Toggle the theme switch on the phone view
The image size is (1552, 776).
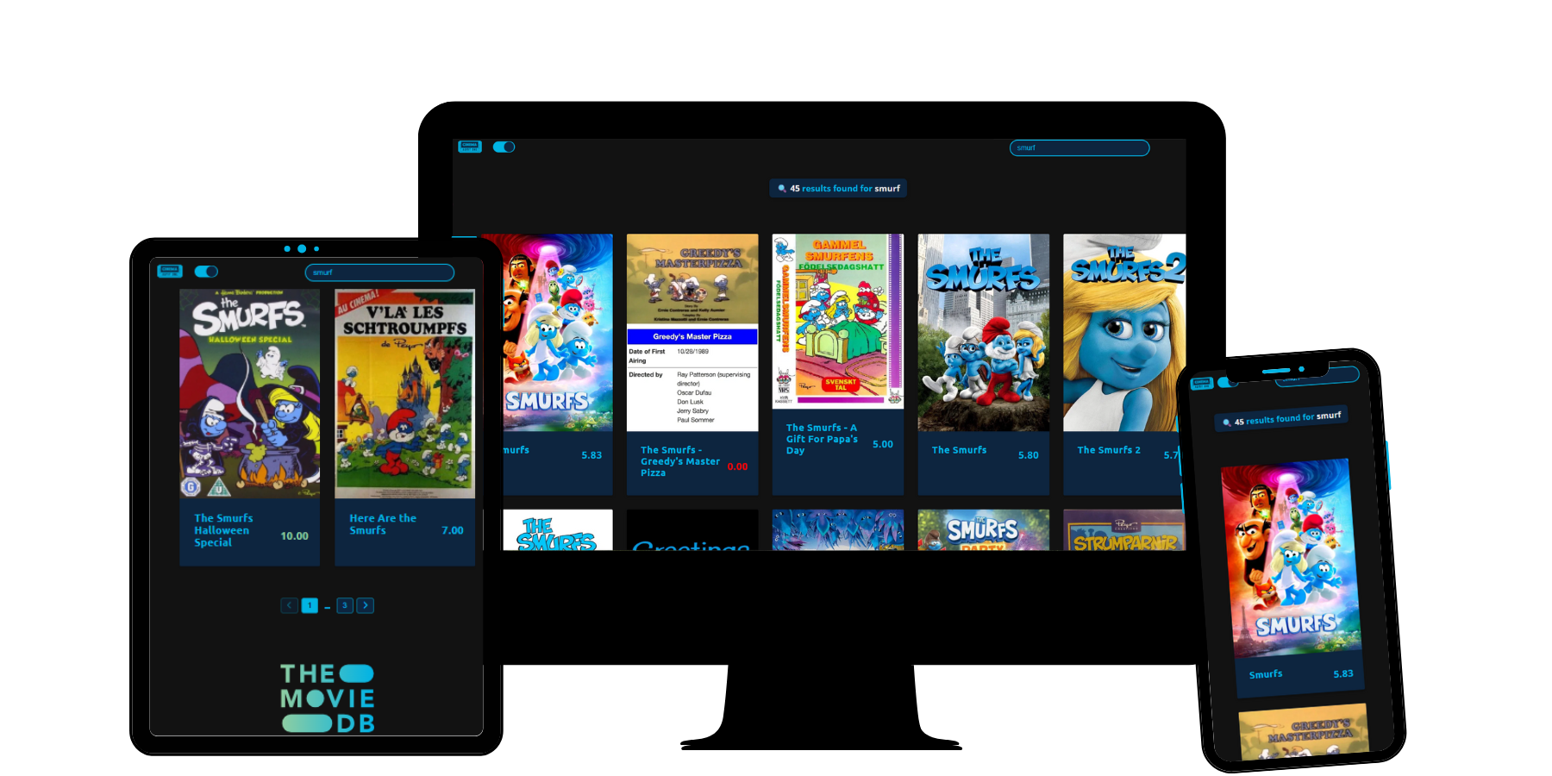(x=1227, y=383)
